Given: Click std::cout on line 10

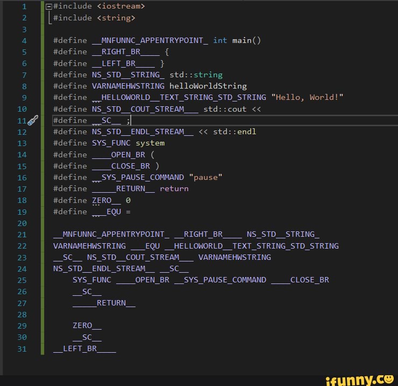Looking at the screenshot, I should pyautogui.click(x=225, y=109).
